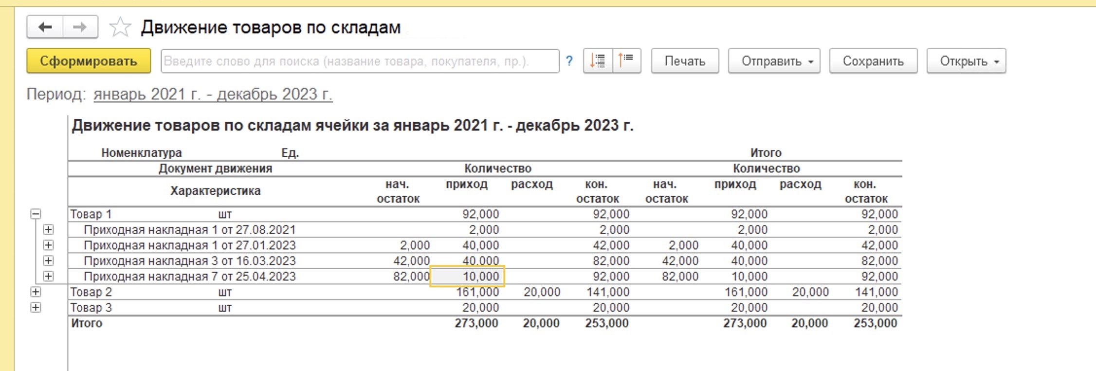Collapse all report groups icon

(x=627, y=61)
